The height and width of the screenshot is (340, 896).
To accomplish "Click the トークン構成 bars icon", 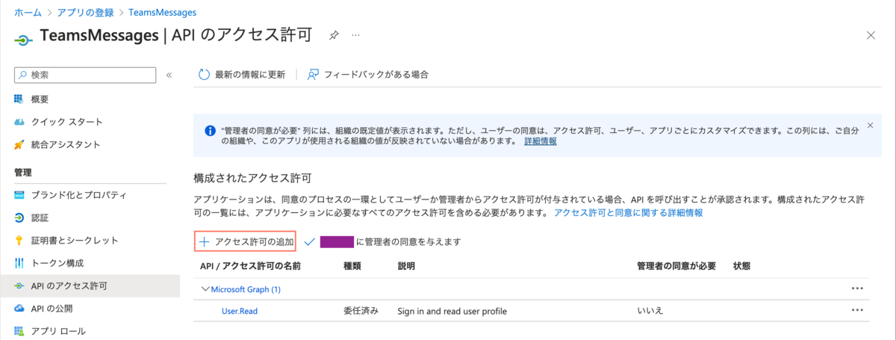I will point(19,263).
